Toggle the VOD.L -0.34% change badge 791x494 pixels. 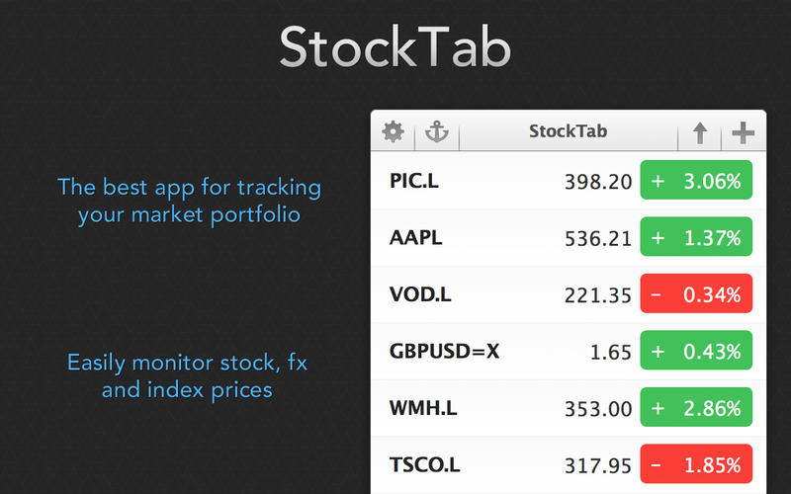coord(696,293)
